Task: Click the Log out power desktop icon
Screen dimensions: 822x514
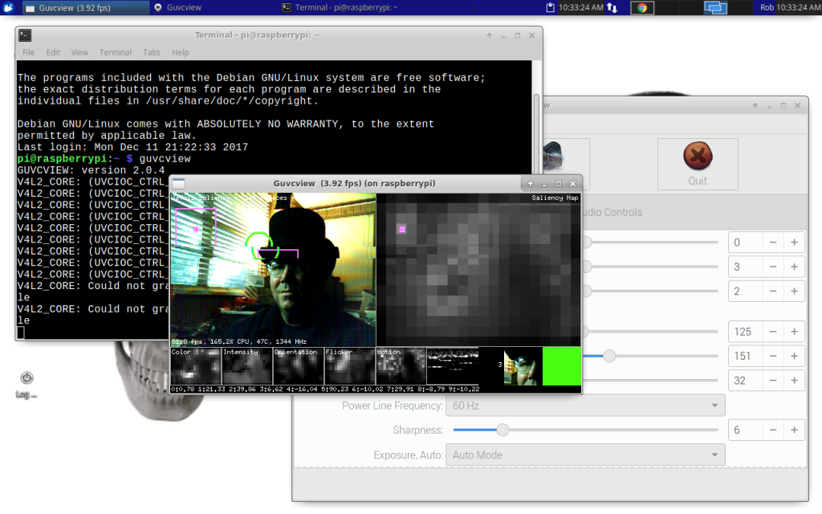Action: point(26,385)
